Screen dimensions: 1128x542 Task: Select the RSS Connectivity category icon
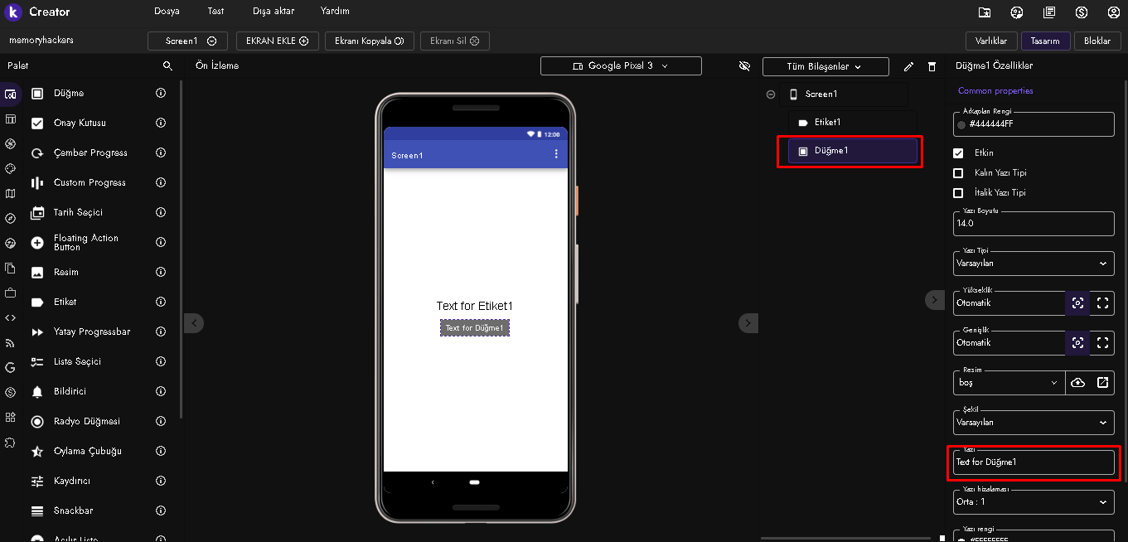10,342
